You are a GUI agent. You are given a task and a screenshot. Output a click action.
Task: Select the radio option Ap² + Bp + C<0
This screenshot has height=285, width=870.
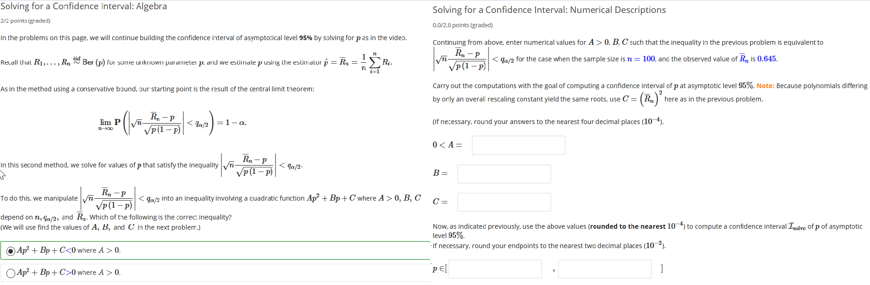(11, 250)
